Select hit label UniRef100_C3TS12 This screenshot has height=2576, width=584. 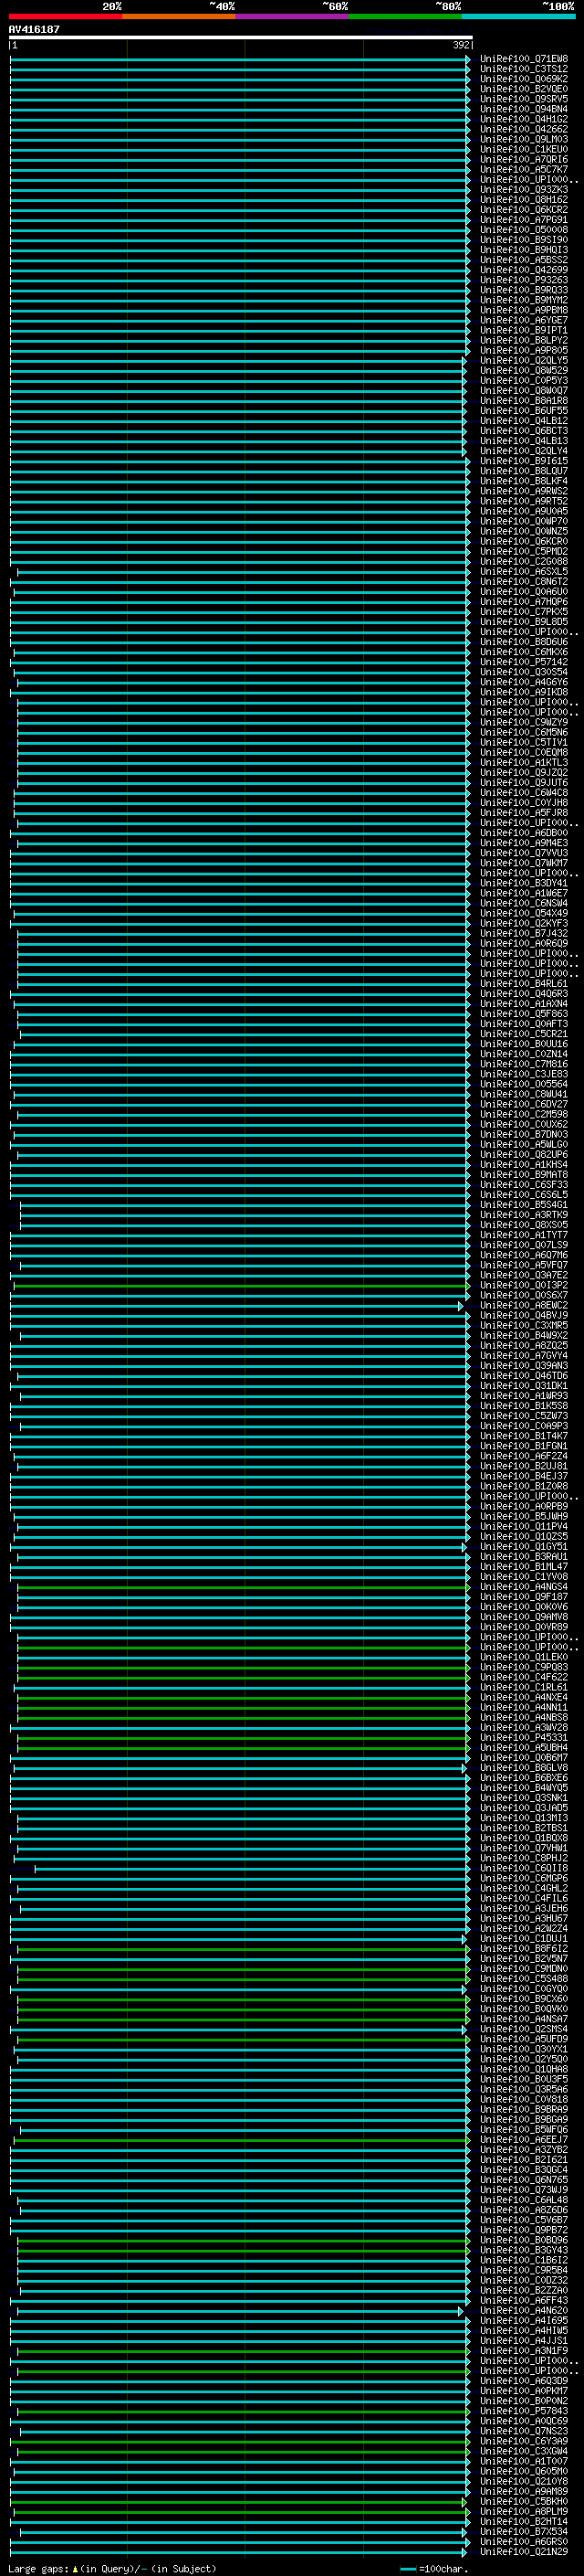(x=524, y=69)
